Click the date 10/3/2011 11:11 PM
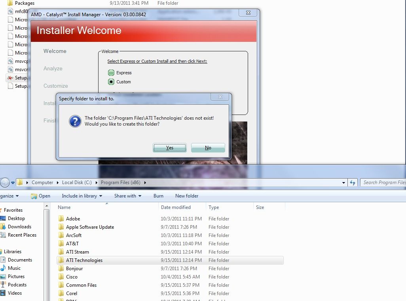406x301 pixels. tap(181, 218)
